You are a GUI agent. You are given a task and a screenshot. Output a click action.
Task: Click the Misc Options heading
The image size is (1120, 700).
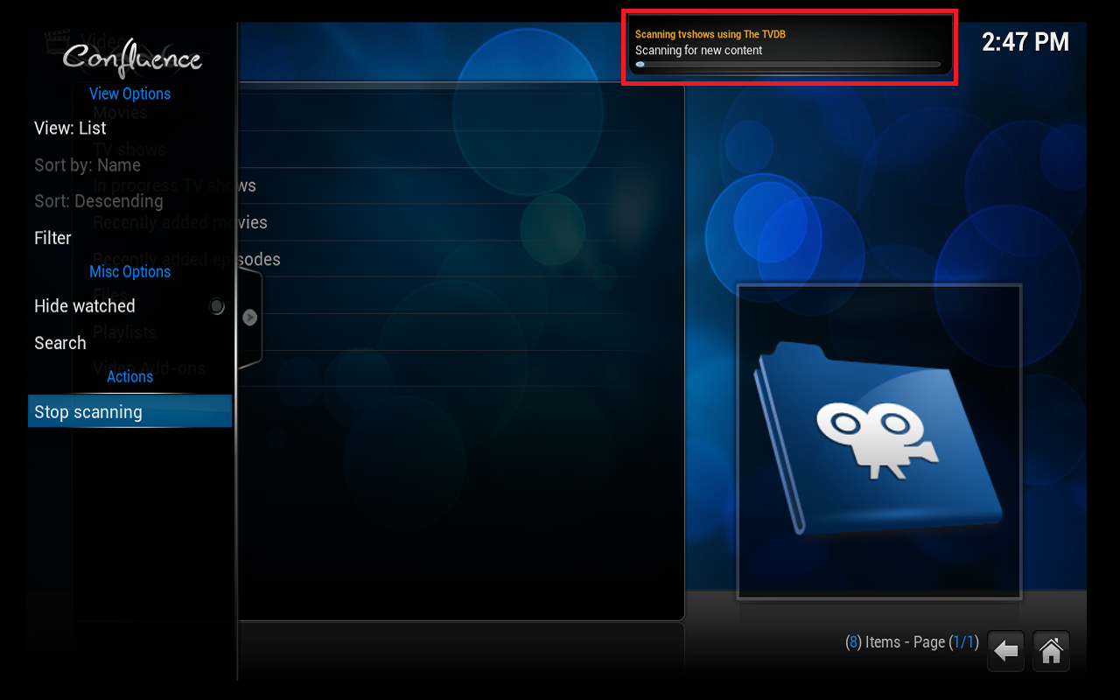pos(129,271)
